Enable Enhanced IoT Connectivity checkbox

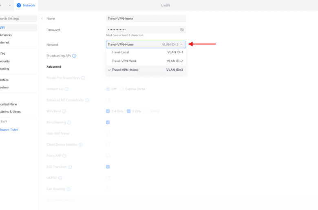tap(108, 100)
